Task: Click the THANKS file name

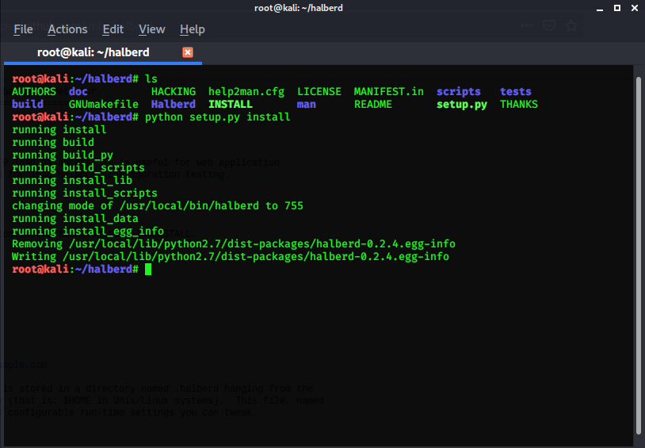Action: (x=519, y=104)
